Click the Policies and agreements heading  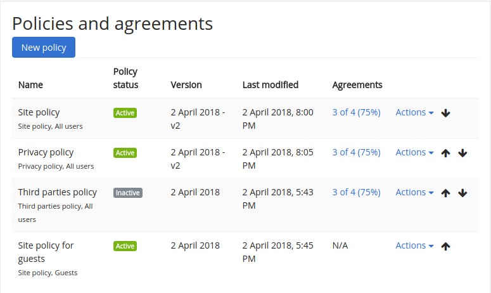pos(113,24)
